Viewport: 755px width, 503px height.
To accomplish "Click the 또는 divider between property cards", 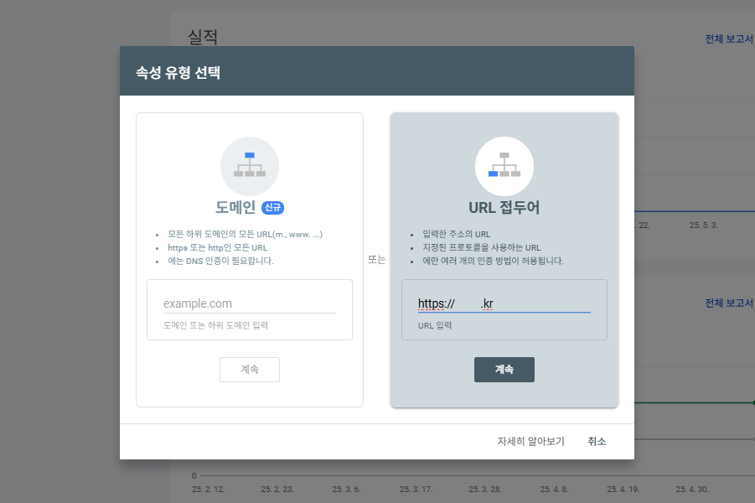I will [x=375, y=258].
